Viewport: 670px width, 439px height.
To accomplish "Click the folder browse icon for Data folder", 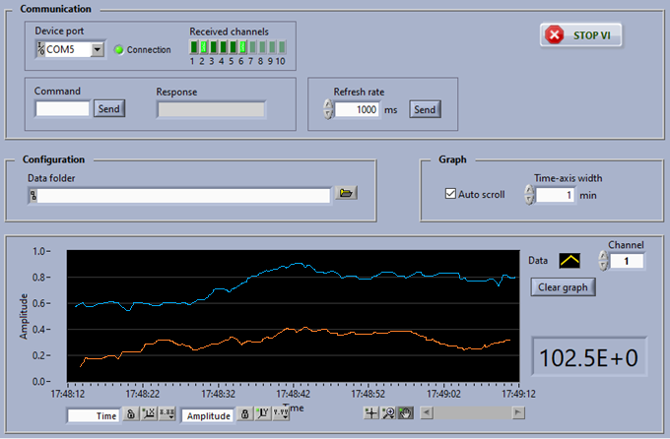I will (346, 194).
